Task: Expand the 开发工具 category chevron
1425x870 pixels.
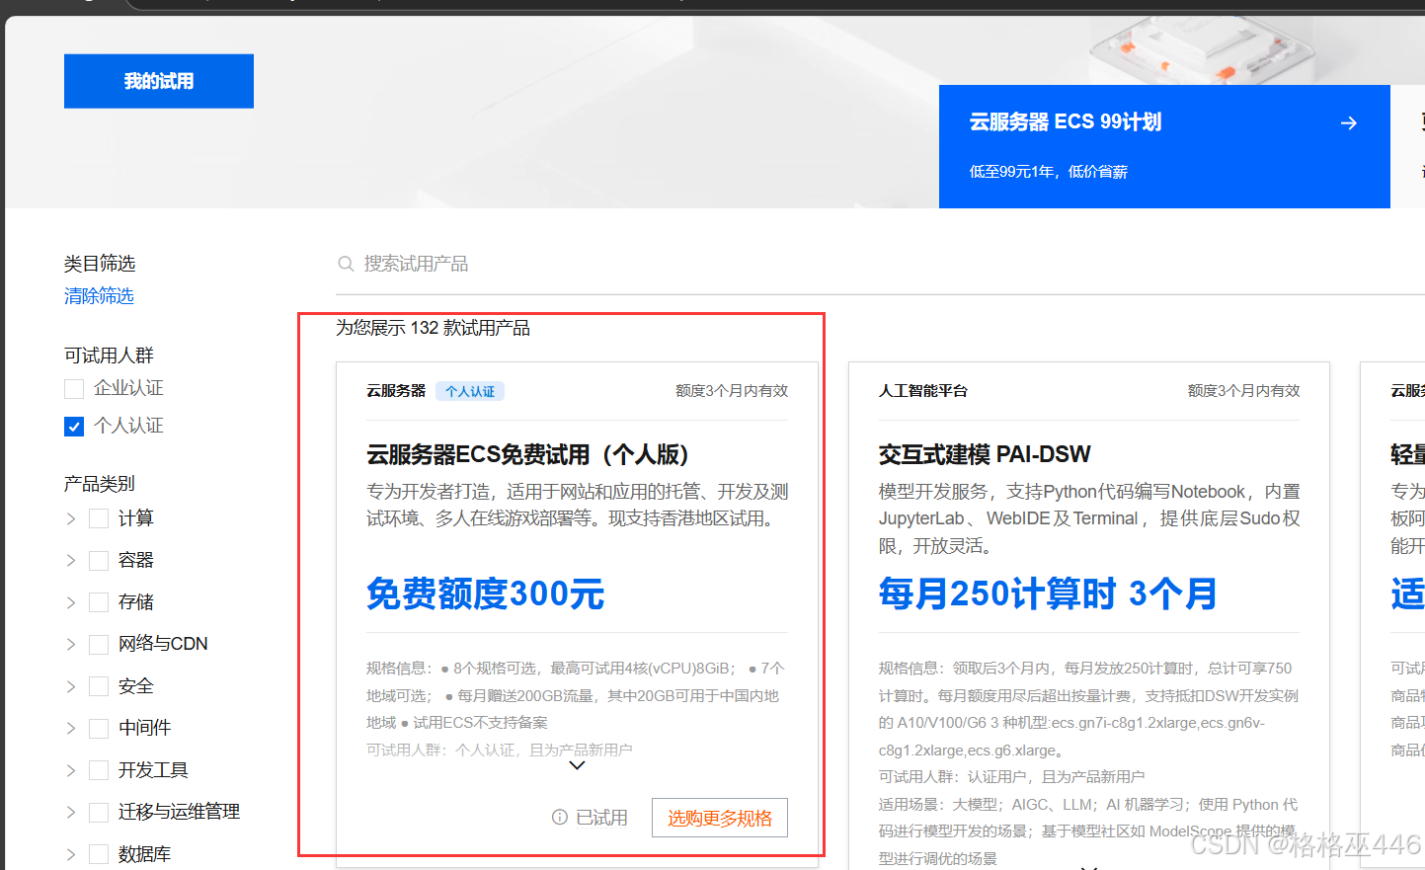Action: click(71, 770)
